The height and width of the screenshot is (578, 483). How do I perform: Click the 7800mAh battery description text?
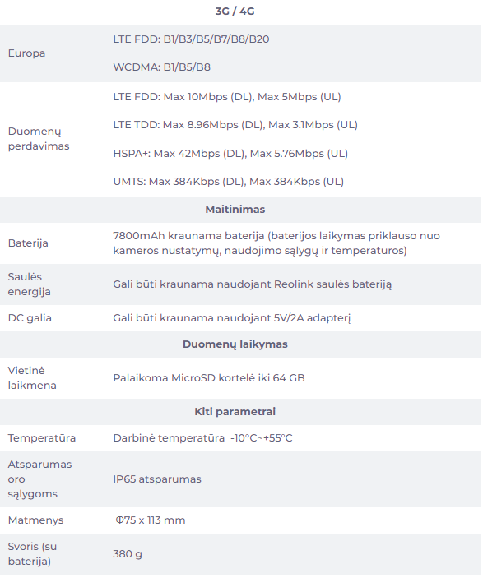coord(276,243)
